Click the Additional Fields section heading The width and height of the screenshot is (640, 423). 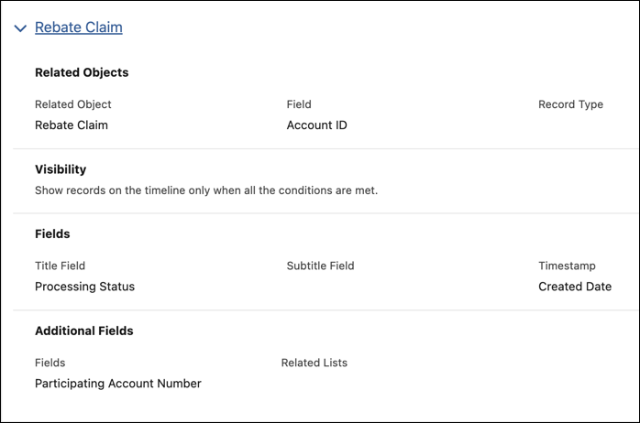tap(84, 331)
